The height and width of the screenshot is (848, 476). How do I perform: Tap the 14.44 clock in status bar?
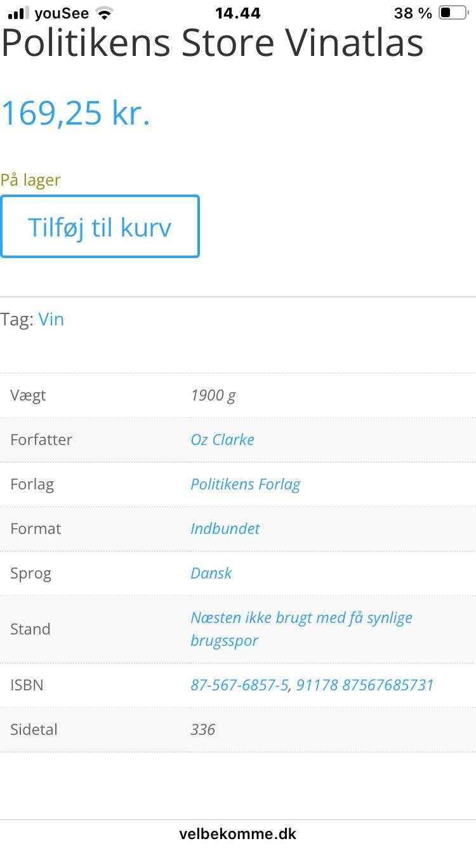coord(237,13)
